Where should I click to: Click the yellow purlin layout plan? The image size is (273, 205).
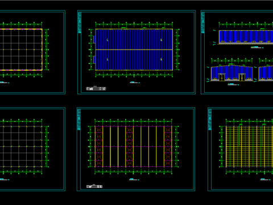tap(249, 146)
